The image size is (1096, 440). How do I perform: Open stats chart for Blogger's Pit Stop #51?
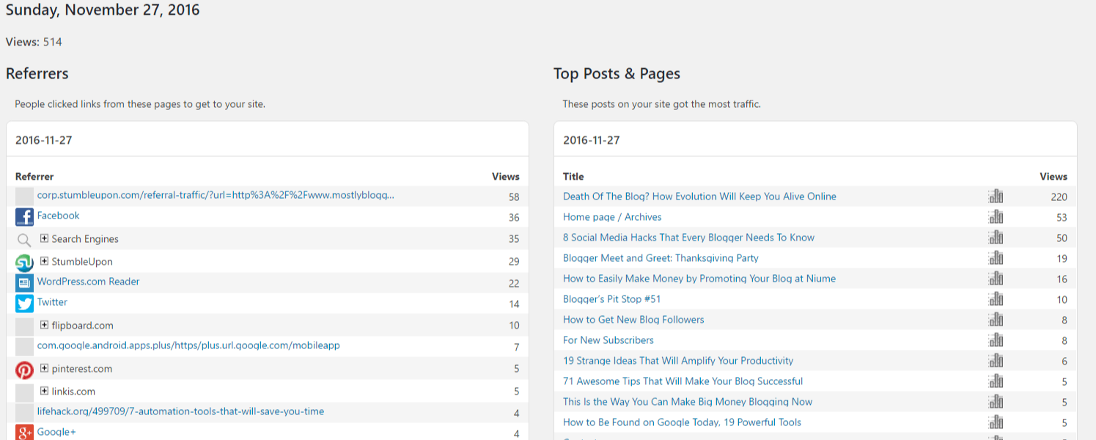coord(996,298)
